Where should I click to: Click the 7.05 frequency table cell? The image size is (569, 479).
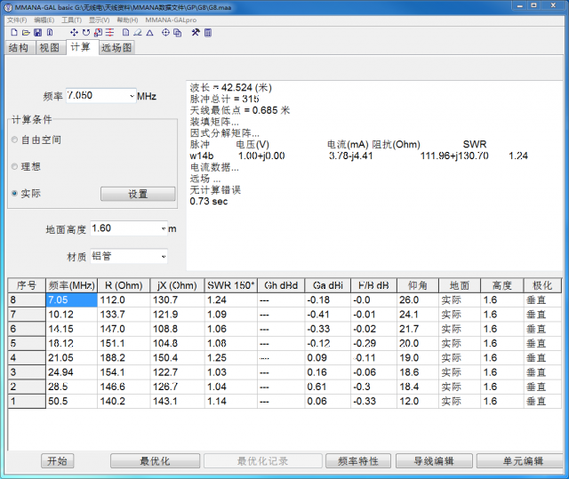71,299
